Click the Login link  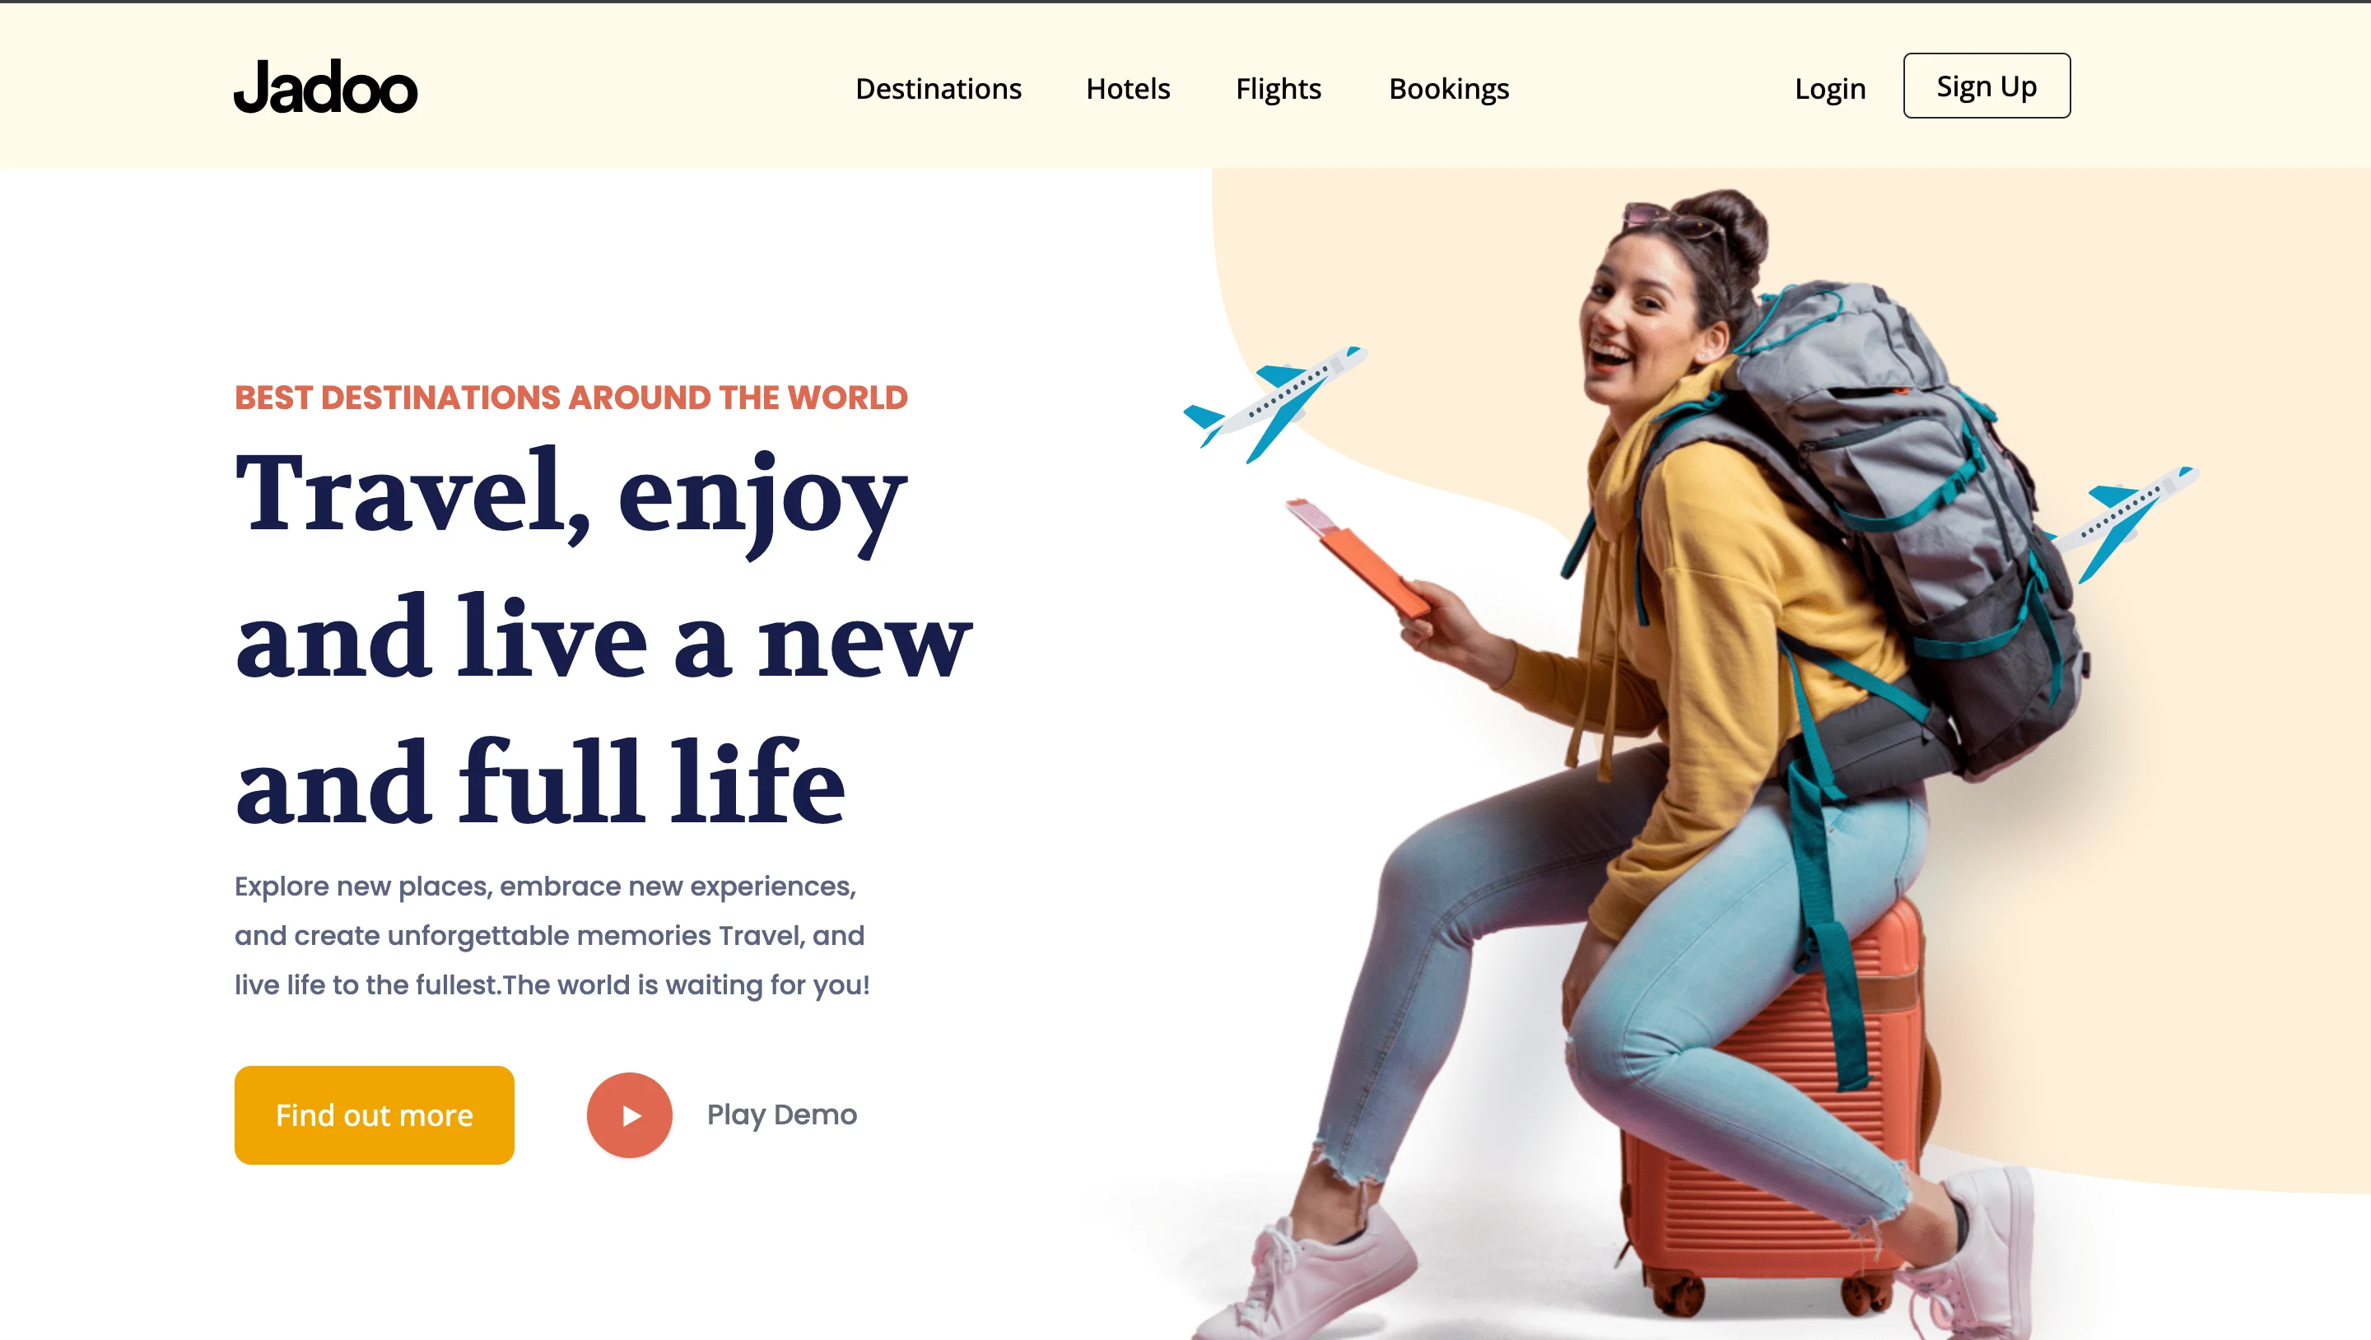coord(1830,88)
